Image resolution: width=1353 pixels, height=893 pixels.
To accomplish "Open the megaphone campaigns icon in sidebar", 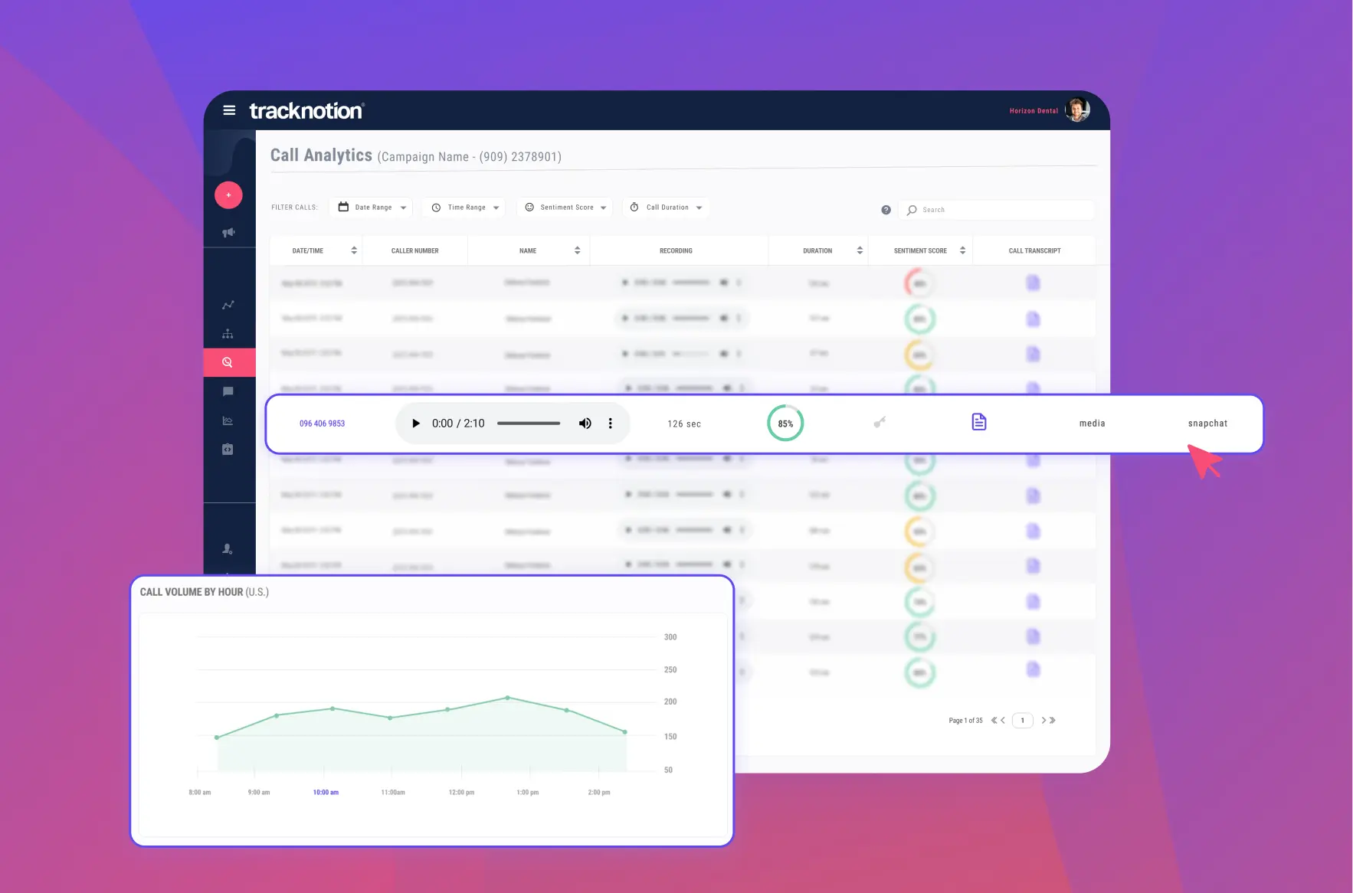I will click(228, 232).
